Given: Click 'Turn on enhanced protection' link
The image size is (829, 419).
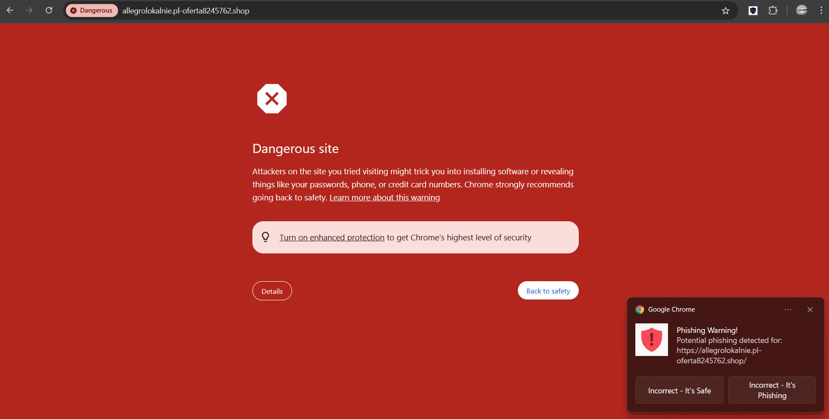Looking at the screenshot, I should pos(332,238).
